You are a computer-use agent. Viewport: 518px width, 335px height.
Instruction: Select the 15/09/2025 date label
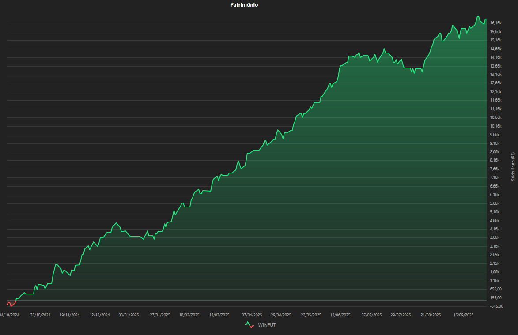464,315
